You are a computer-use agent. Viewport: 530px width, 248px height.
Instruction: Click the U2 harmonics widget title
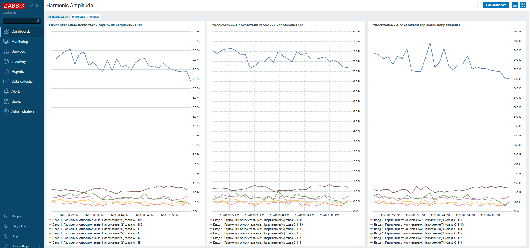pyautogui.click(x=256, y=25)
